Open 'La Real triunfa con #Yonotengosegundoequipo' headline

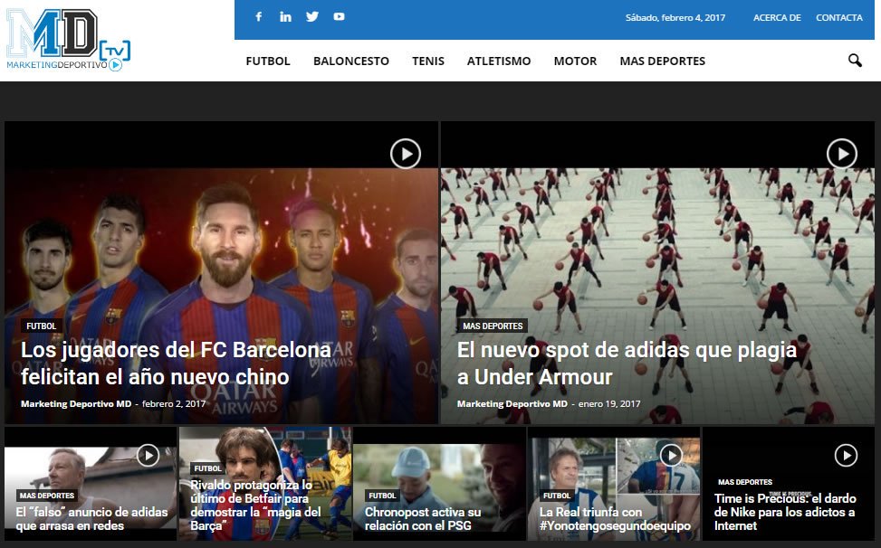pos(615,519)
